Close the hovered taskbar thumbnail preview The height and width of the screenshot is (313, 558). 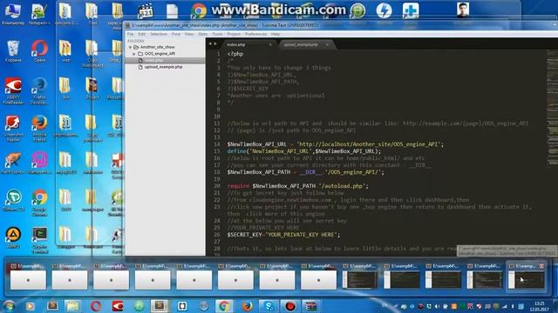click(x=541, y=266)
